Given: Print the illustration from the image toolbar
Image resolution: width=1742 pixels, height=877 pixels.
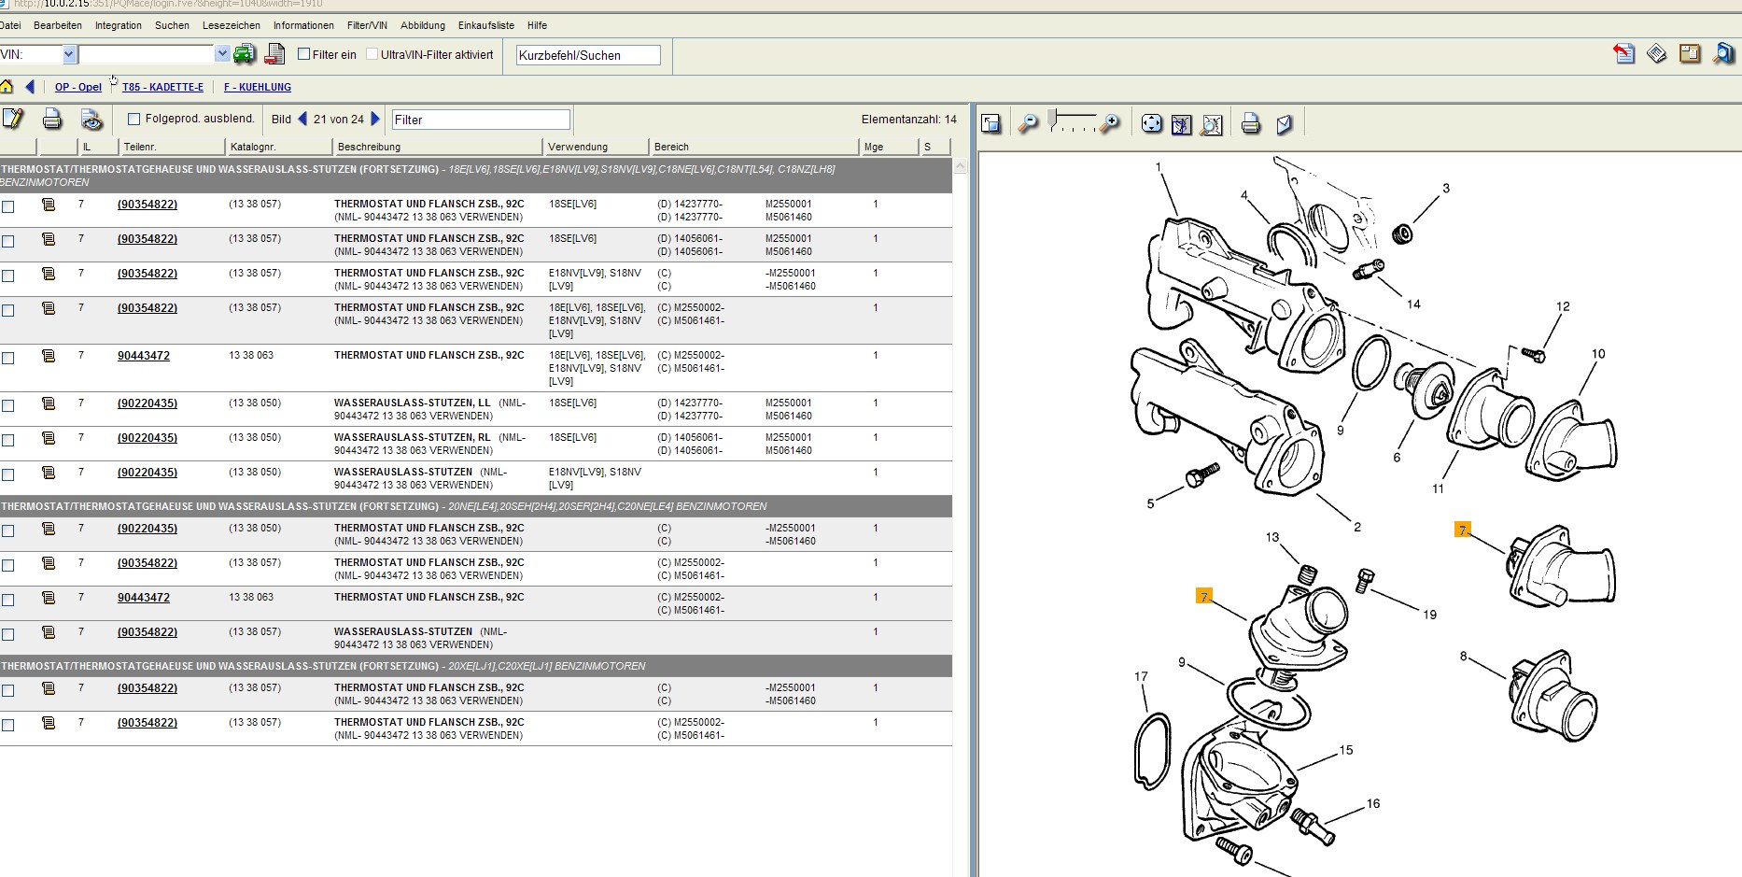Looking at the screenshot, I should point(1251,123).
